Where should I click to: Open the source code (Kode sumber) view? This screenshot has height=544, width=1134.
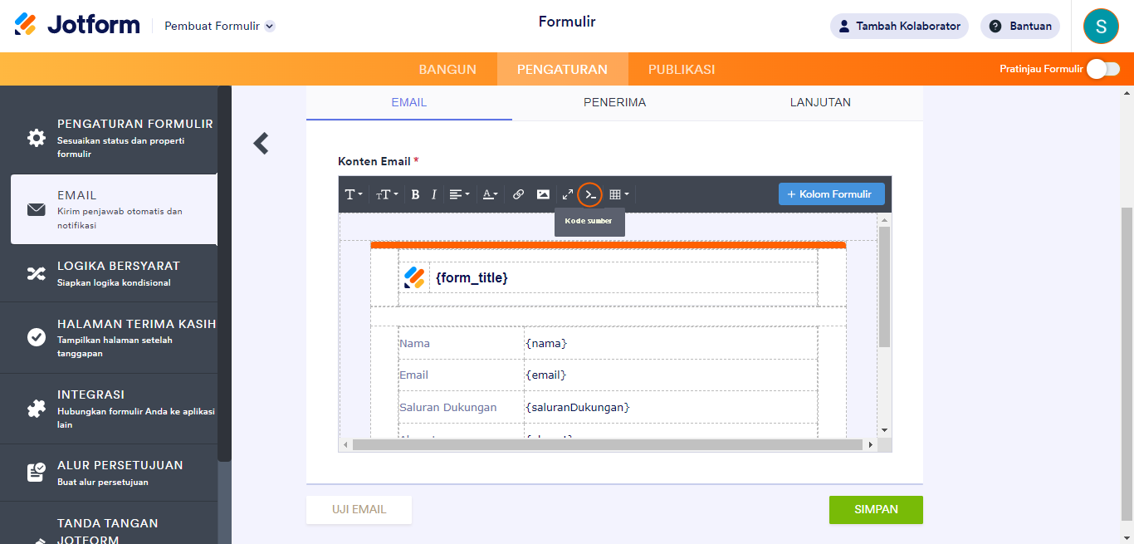589,194
